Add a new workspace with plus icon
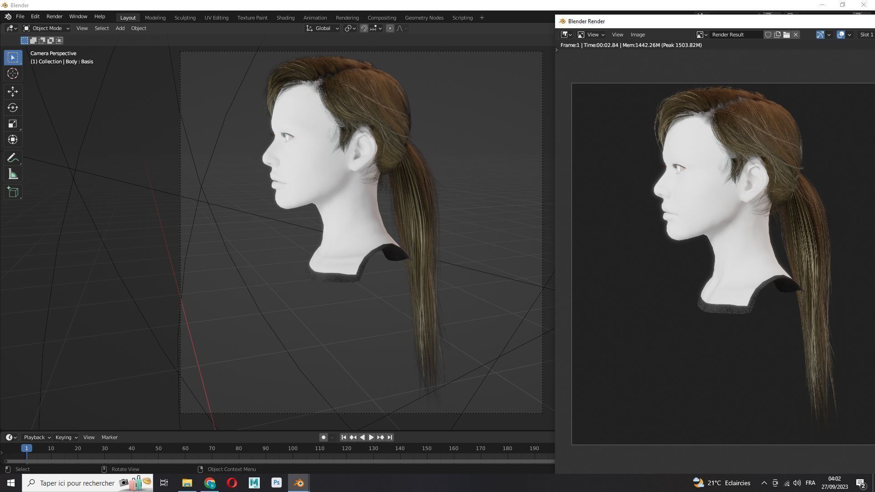875x492 pixels. (482, 18)
